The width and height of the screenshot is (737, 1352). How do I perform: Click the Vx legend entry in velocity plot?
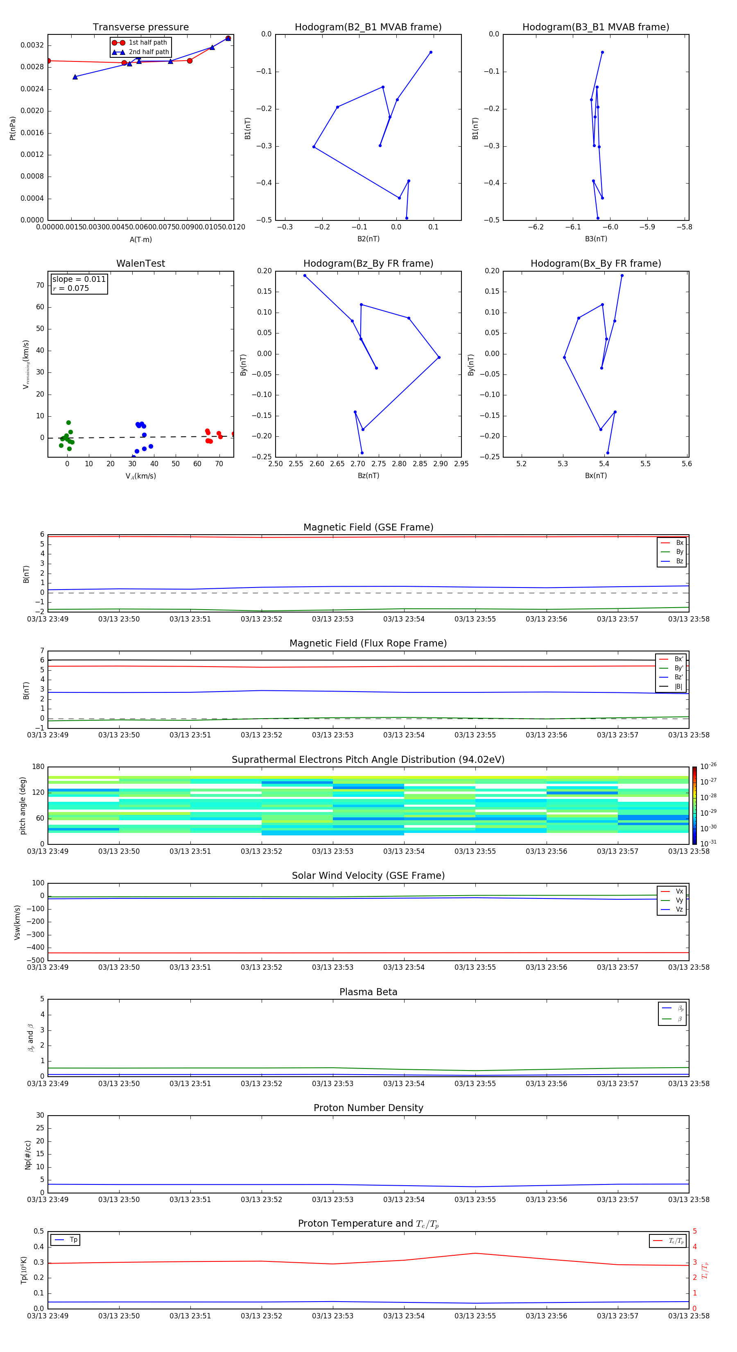672,891
